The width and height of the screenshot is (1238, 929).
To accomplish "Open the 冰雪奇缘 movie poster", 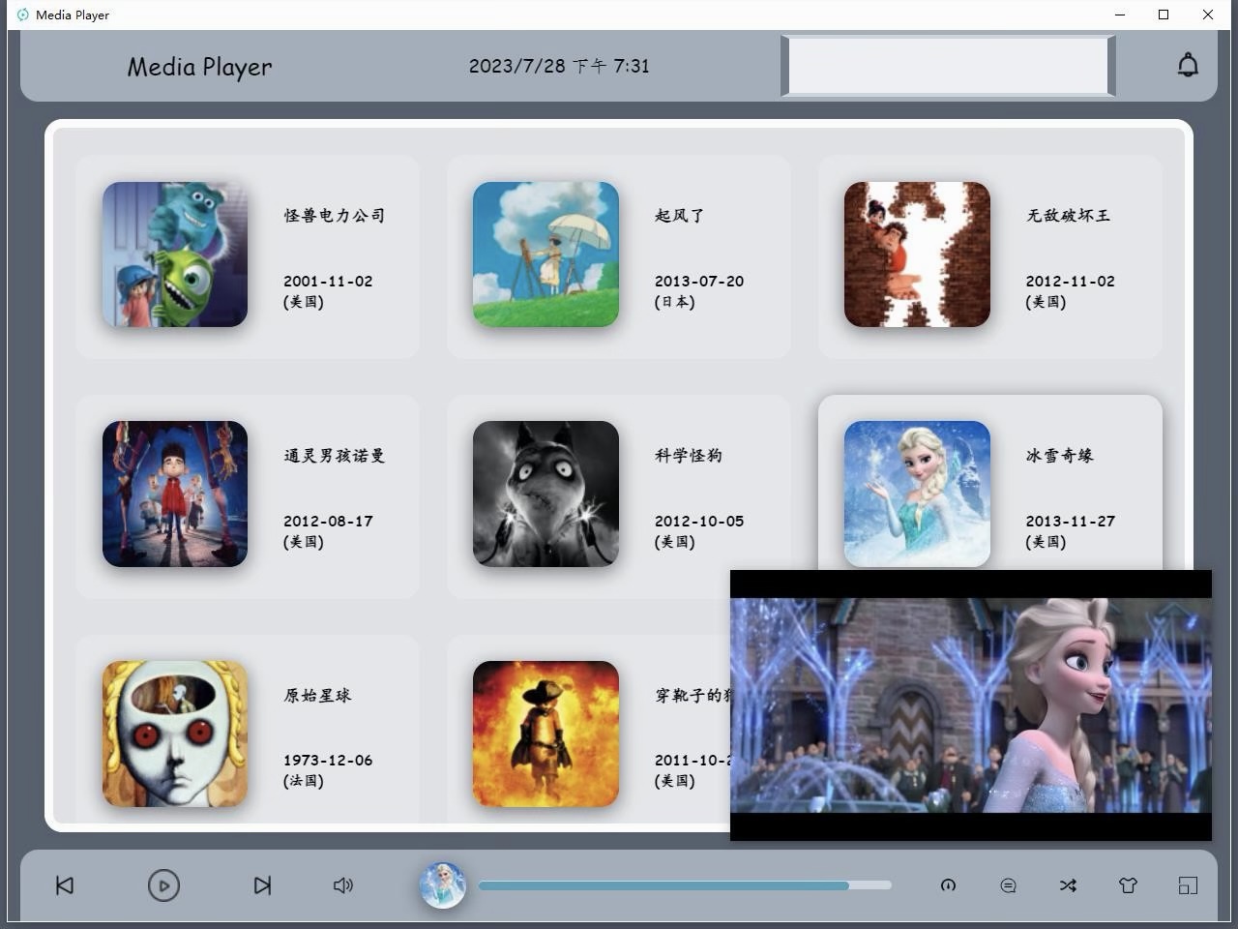I will pyautogui.click(x=917, y=494).
